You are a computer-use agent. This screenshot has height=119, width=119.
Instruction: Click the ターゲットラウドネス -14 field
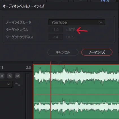pyautogui.click(x=56, y=37)
